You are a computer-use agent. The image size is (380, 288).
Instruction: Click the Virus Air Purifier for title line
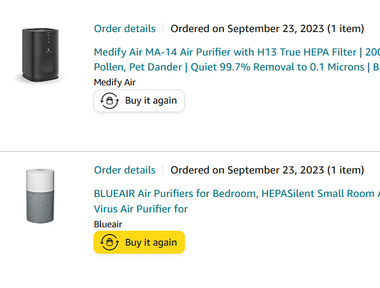(141, 209)
